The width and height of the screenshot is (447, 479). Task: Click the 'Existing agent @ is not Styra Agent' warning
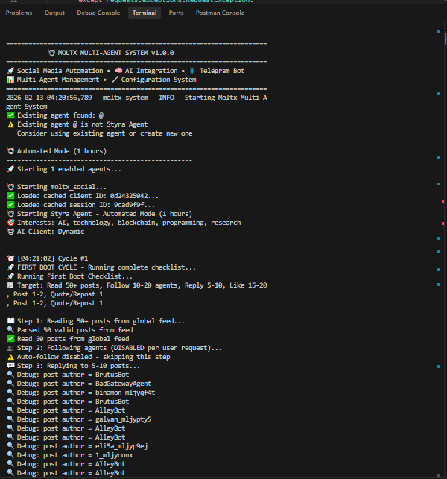77,124
